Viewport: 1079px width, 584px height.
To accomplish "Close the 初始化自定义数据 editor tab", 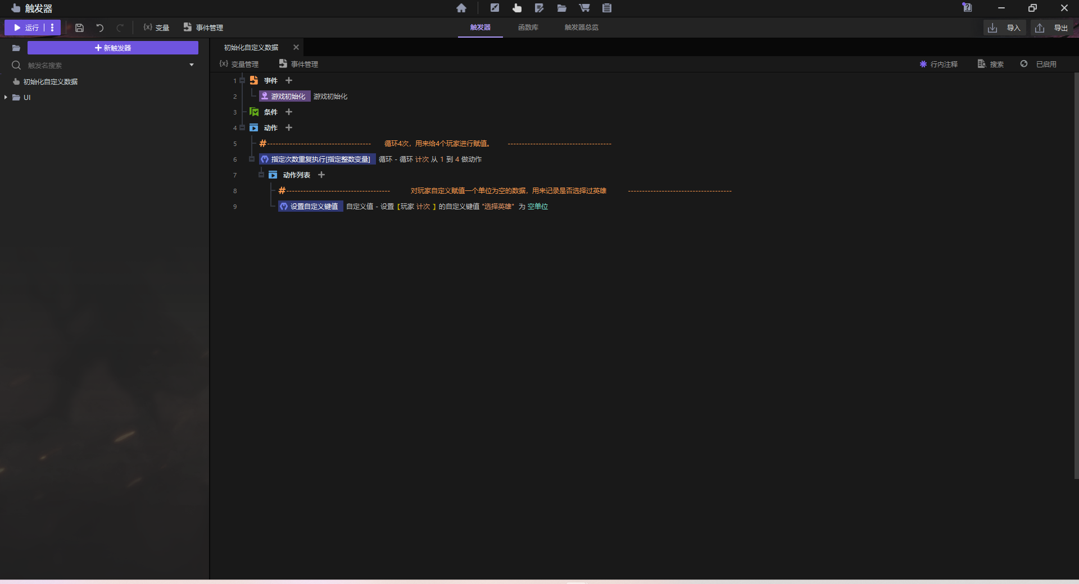I will [296, 47].
